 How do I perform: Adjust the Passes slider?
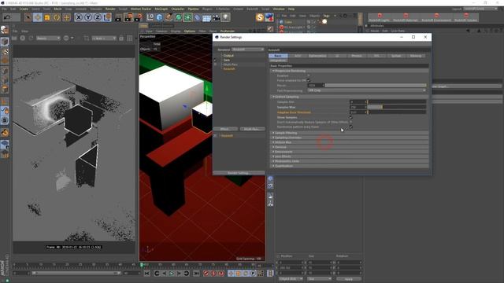click(376, 86)
